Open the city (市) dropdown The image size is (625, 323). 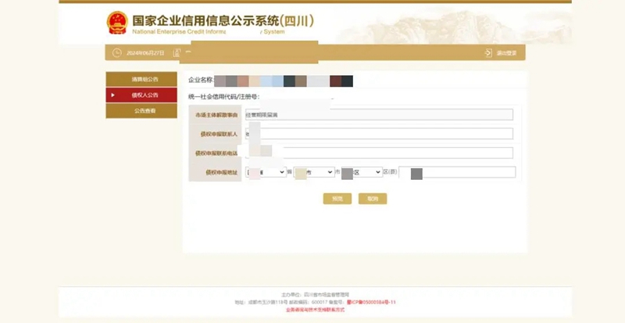pos(314,172)
